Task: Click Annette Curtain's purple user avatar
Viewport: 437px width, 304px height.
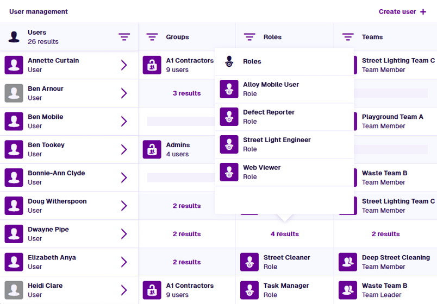Action: [14, 65]
